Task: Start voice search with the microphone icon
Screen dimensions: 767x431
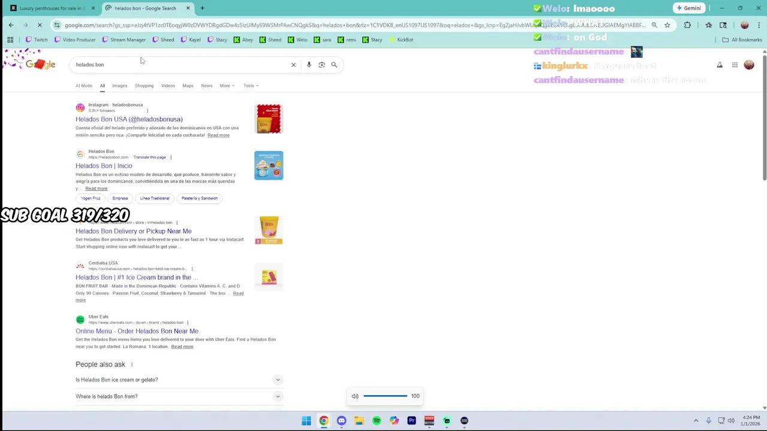Action: tap(309, 65)
